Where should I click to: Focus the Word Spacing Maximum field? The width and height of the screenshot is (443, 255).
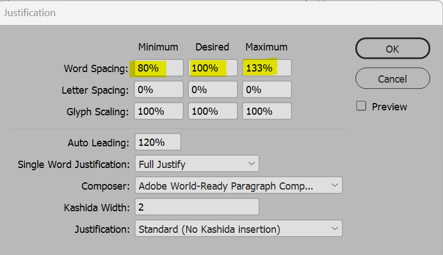pyautogui.click(x=266, y=68)
